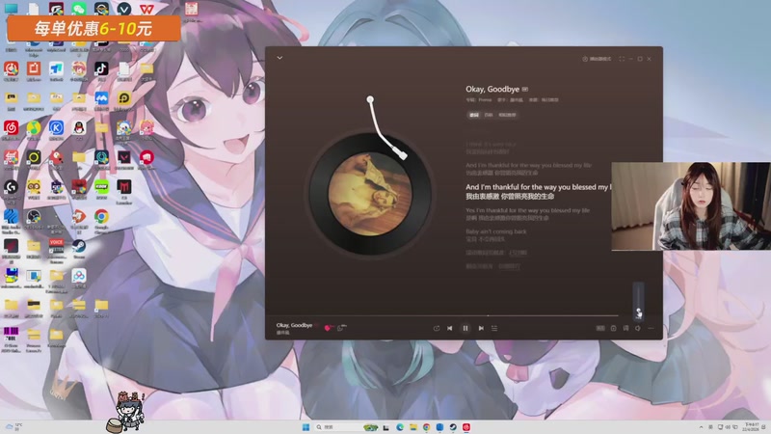Open the TikTok desktop icon
The image size is (771, 434).
tap(101, 68)
